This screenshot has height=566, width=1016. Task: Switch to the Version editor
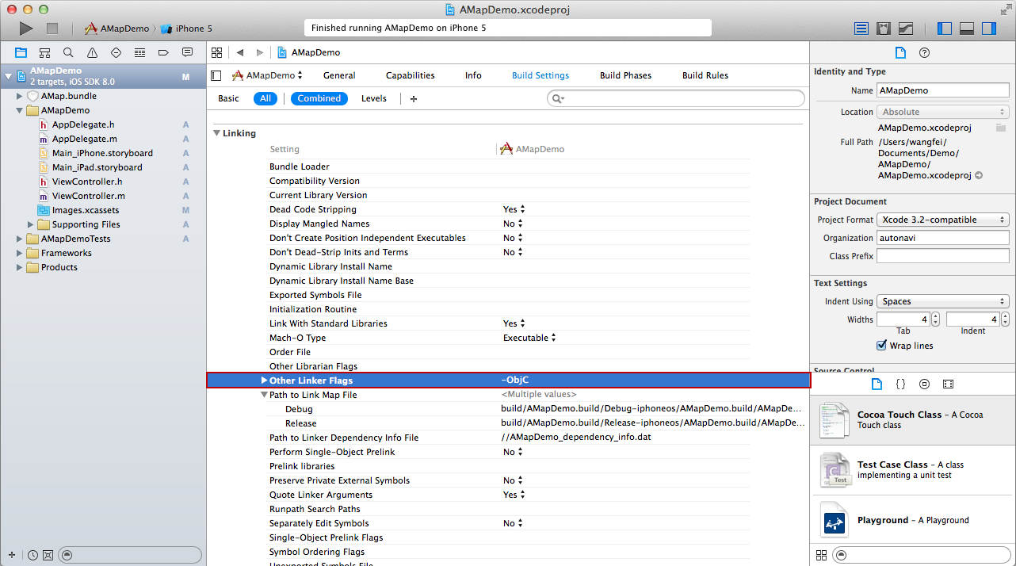[x=906, y=29]
